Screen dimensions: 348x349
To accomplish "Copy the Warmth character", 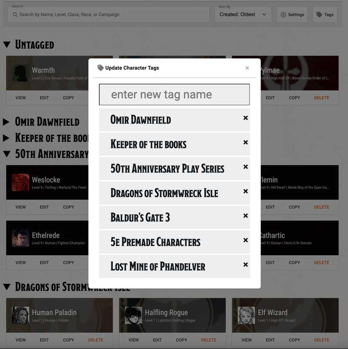I will [x=68, y=98].
